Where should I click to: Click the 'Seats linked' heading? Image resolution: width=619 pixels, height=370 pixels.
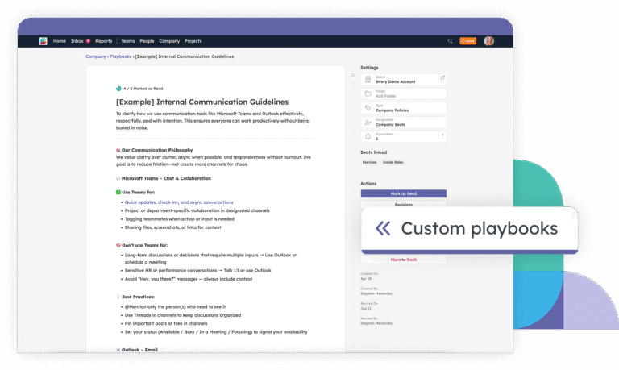[373, 152]
